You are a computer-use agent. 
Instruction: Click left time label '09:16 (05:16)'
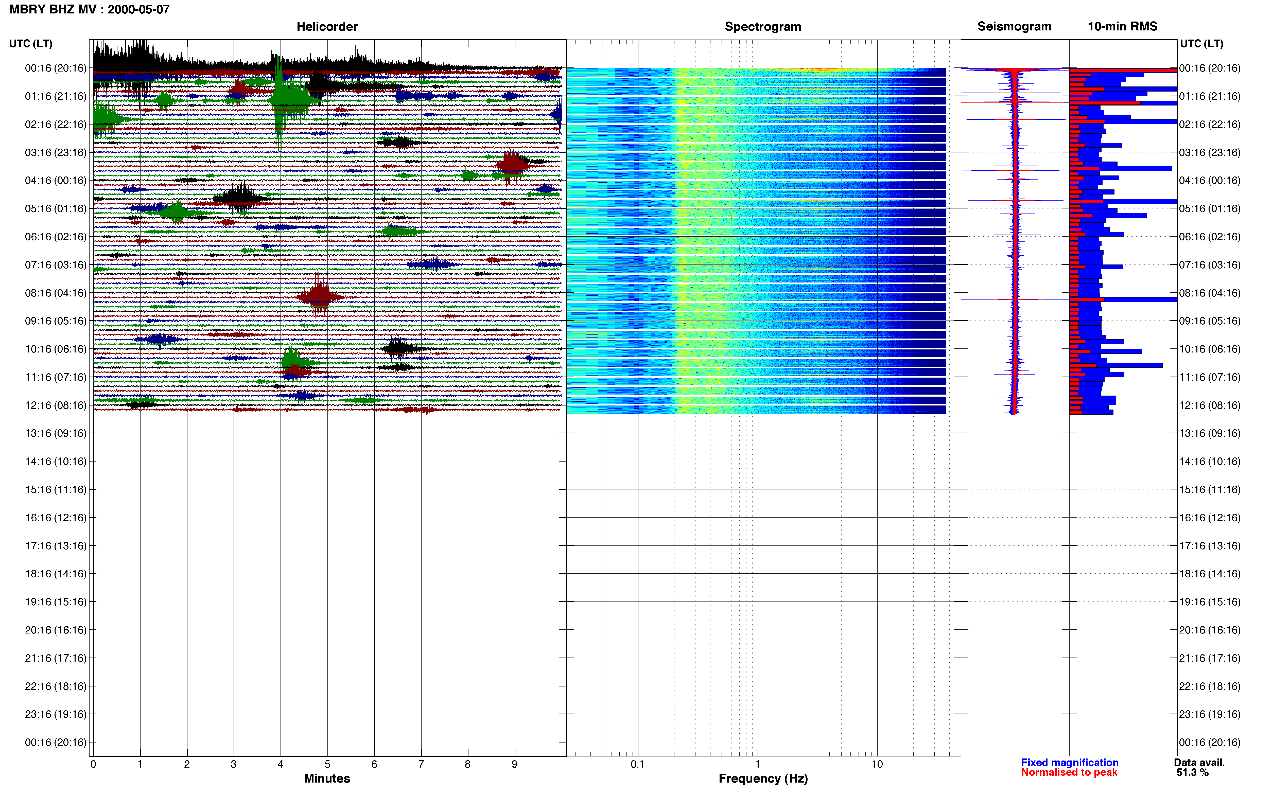[x=56, y=321]
